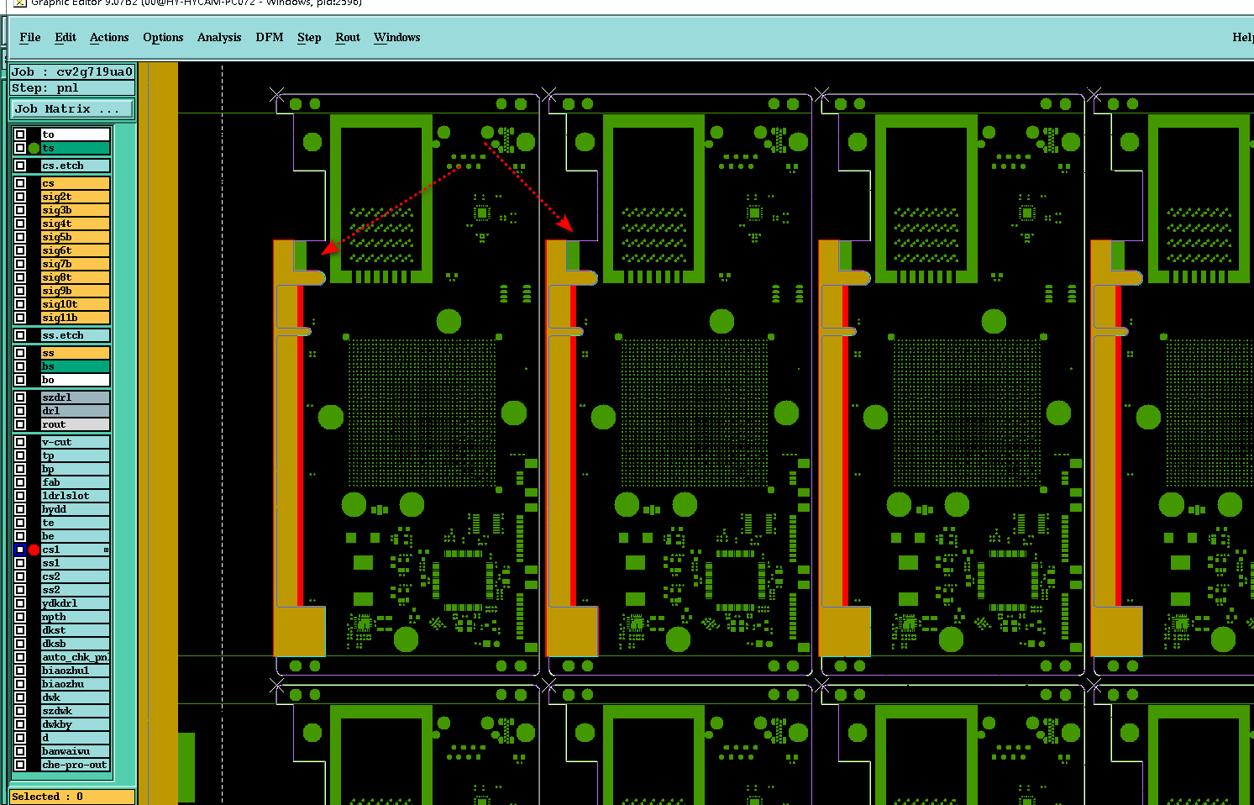Click the Job Matrix ... button
The width and height of the screenshot is (1254, 805).
72,108
